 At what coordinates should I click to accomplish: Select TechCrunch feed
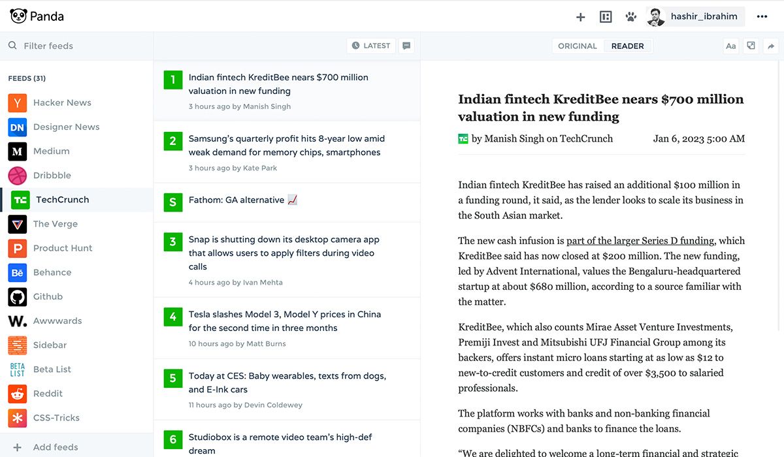[76, 200]
